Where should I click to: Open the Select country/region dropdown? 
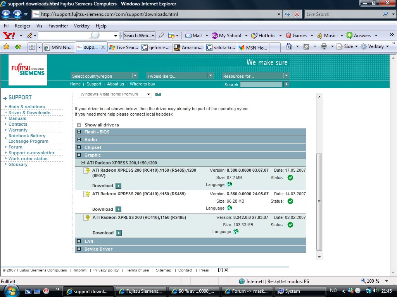[104, 76]
